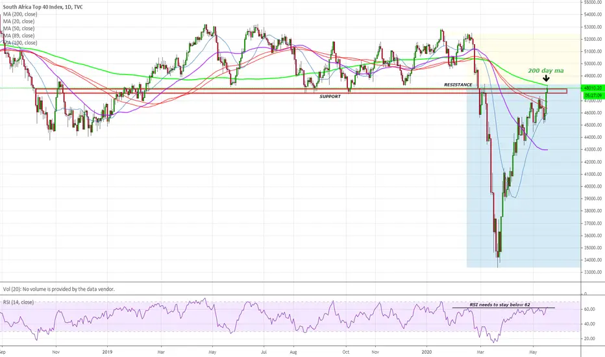605x357 pixels.
Task: Select the MA (100, close) indicator label
Action: pyautogui.click(x=20, y=43)
